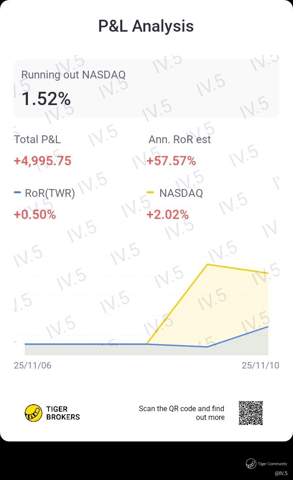Select the RoR(TWR) legend label
This screenshot has width=293, height=480.
tap(50, 193)
